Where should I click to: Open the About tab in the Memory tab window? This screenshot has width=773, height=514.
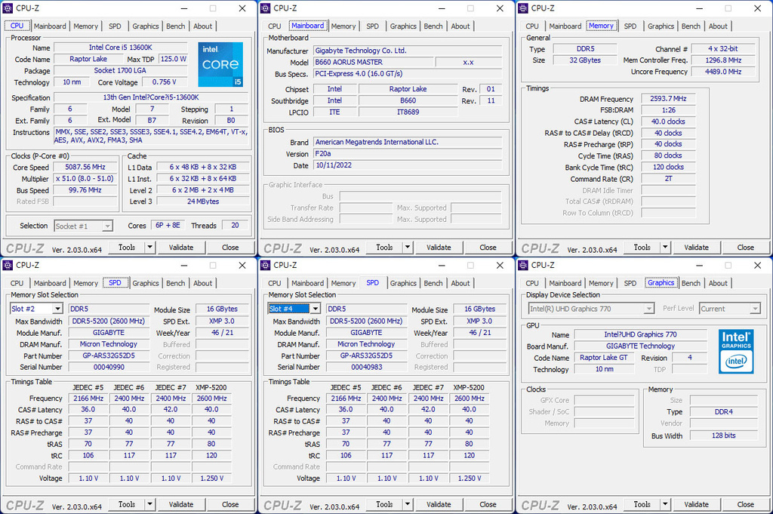click(718, 26)
